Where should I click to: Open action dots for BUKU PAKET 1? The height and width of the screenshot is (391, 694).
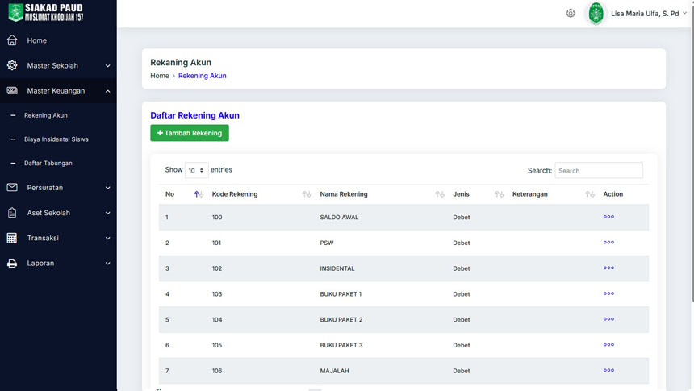(608, 293)
